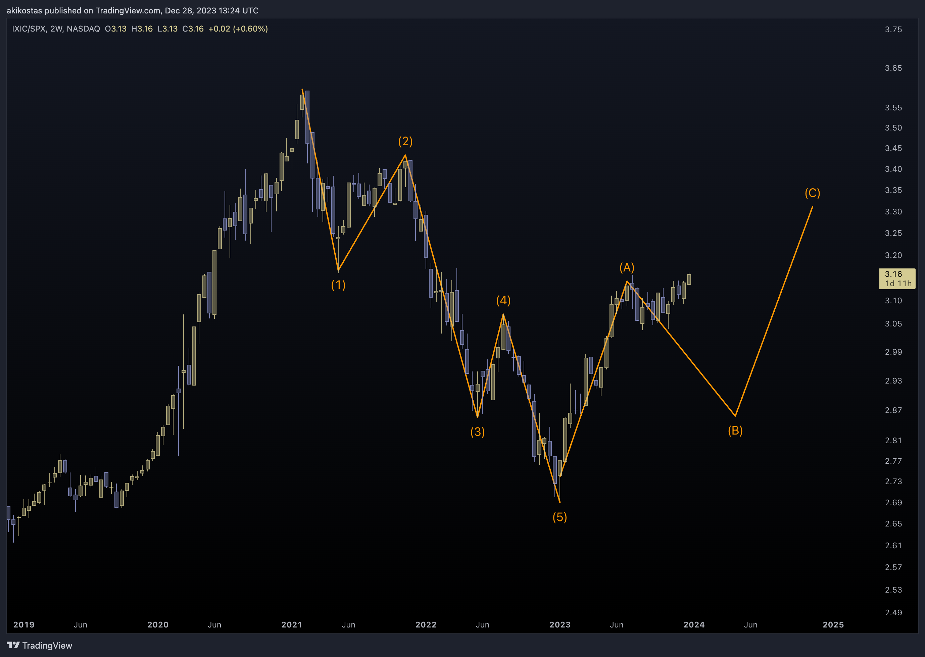Click the (5) wave label

point(559,517)
